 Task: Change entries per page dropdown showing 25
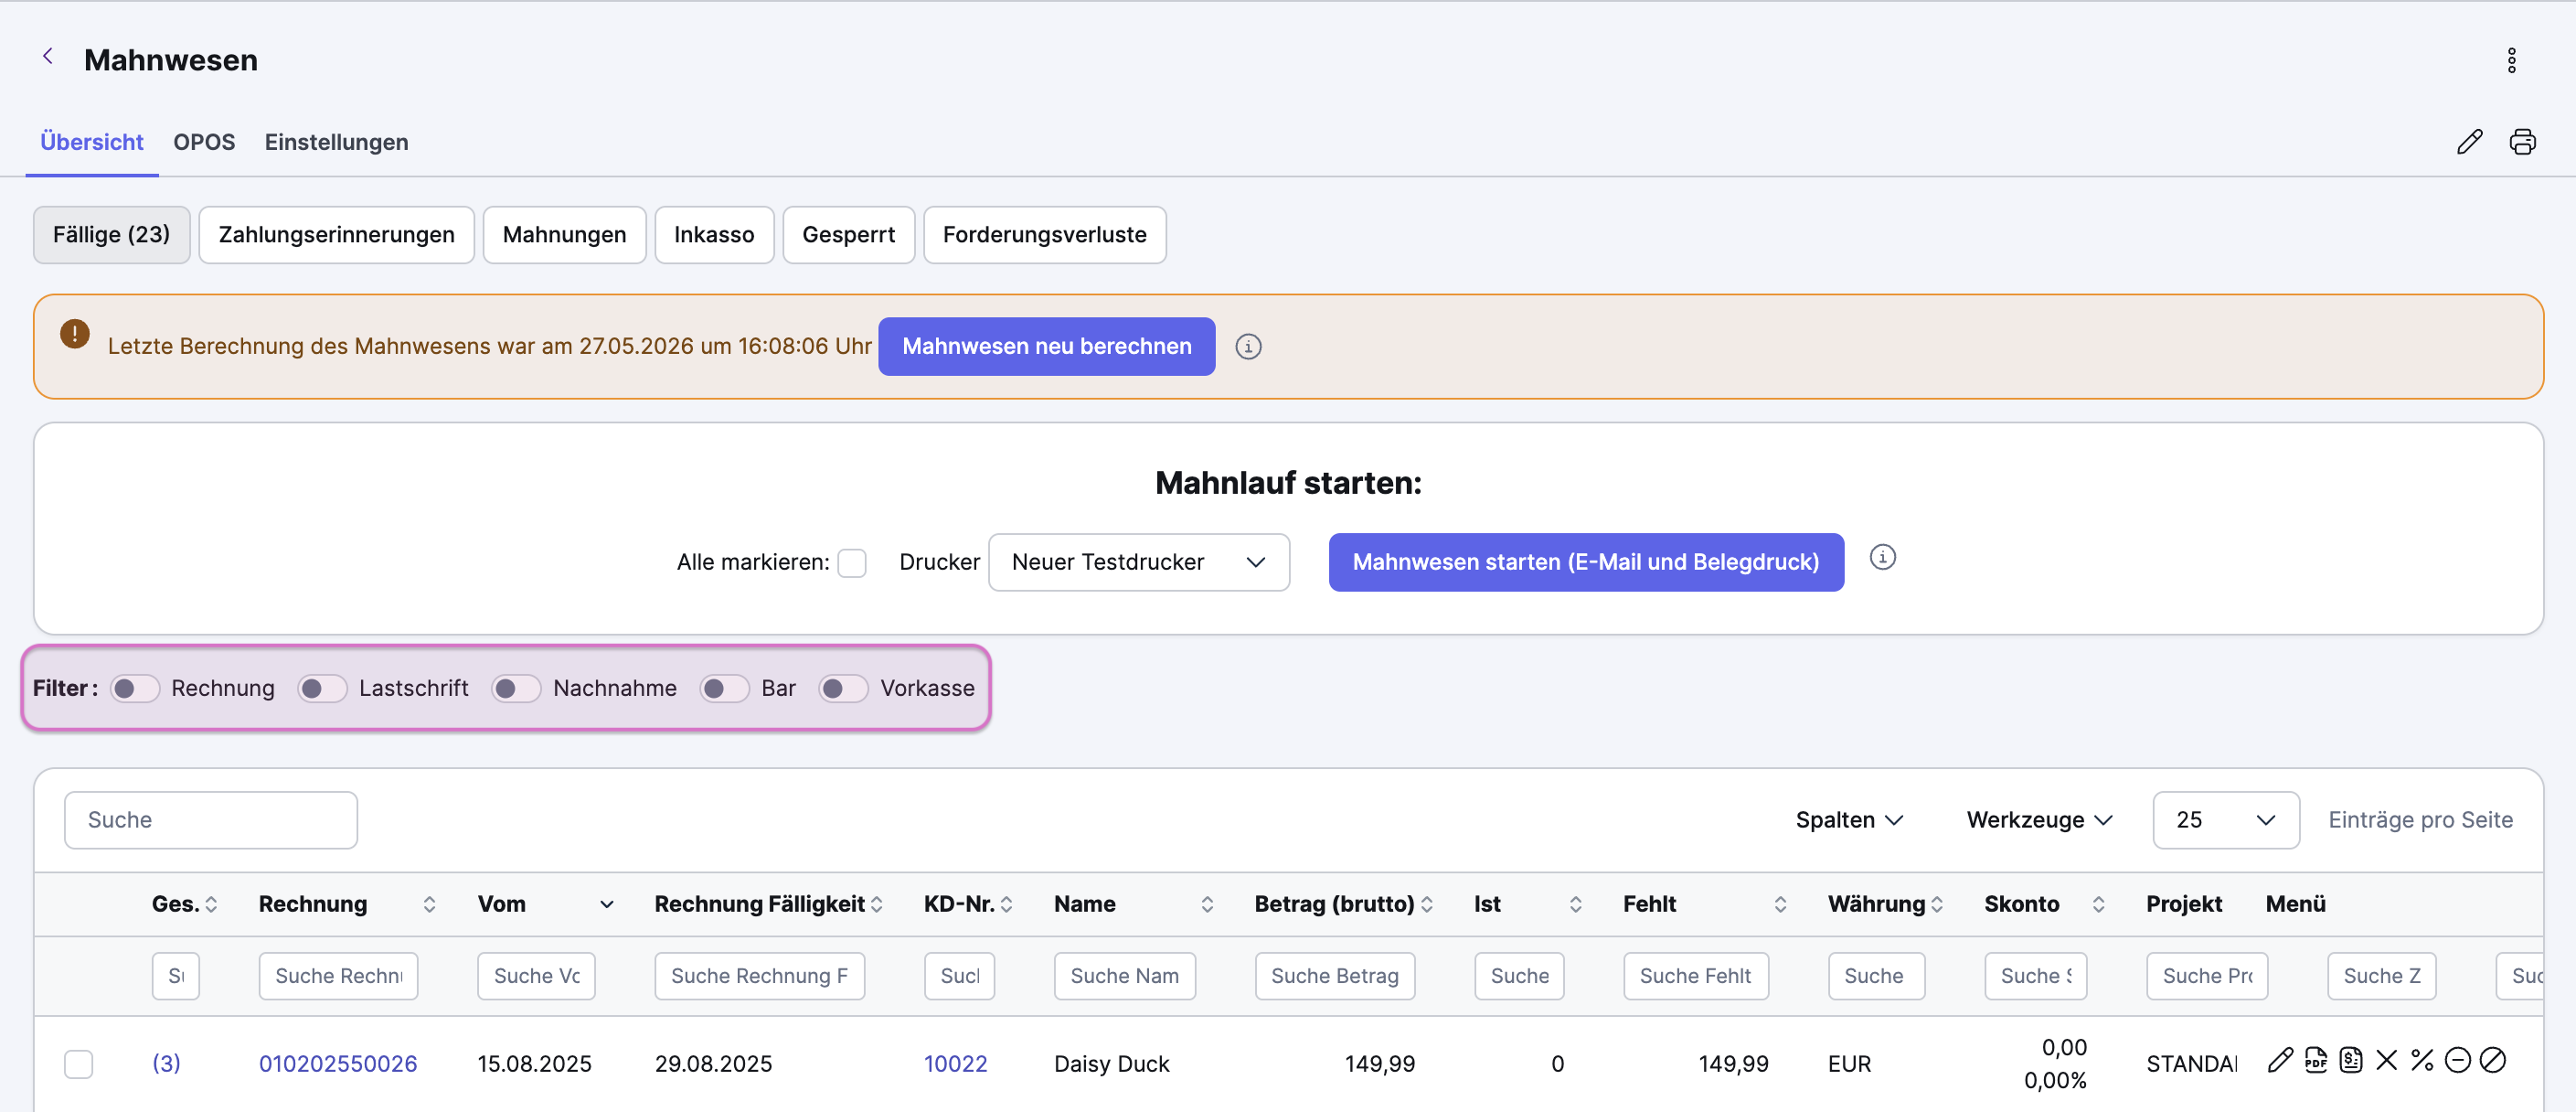tap(2226, 820)
